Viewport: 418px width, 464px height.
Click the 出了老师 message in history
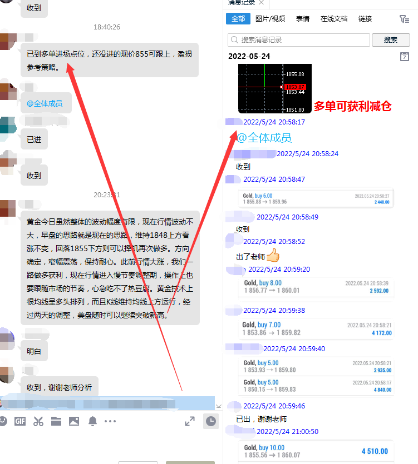[x=250, y=257]
